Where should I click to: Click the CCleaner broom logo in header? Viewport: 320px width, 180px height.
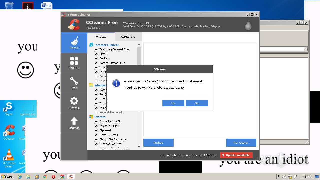[74, 25]
